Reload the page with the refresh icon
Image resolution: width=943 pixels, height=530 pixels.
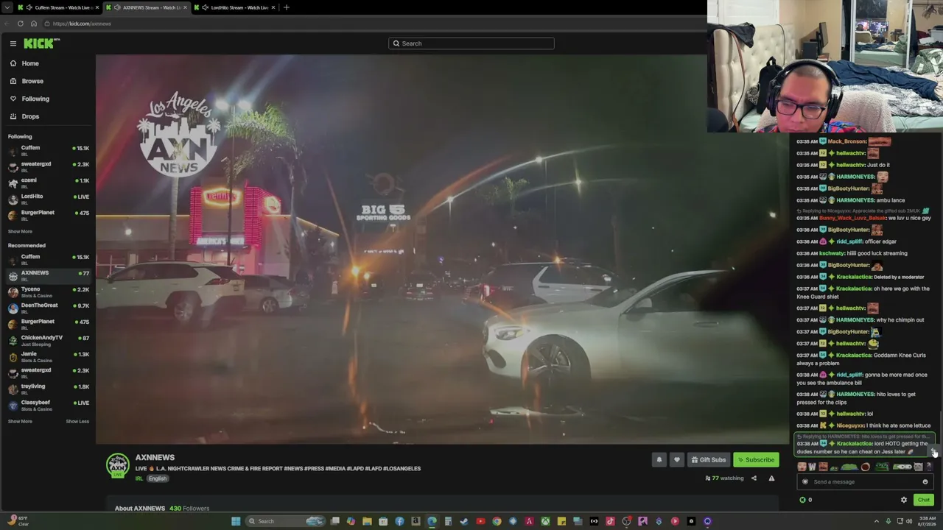tap(21, 24)
